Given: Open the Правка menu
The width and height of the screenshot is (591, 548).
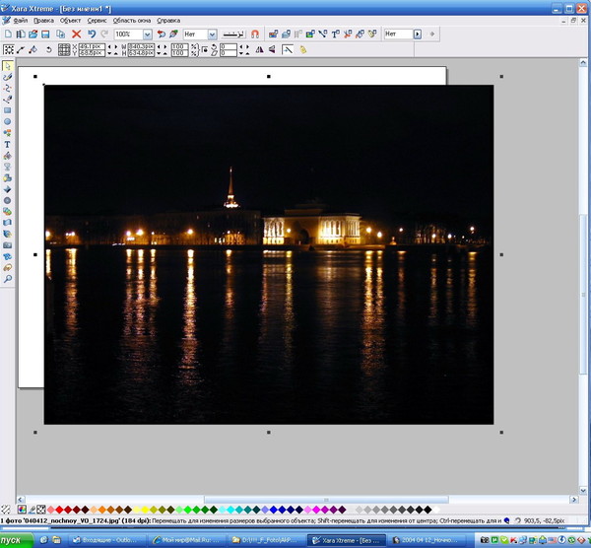Looking at the screenshot, I should pyautogui.click(x=43, y=21).
